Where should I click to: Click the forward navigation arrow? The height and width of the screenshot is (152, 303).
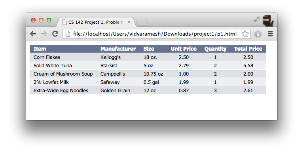tap(44, 34)
